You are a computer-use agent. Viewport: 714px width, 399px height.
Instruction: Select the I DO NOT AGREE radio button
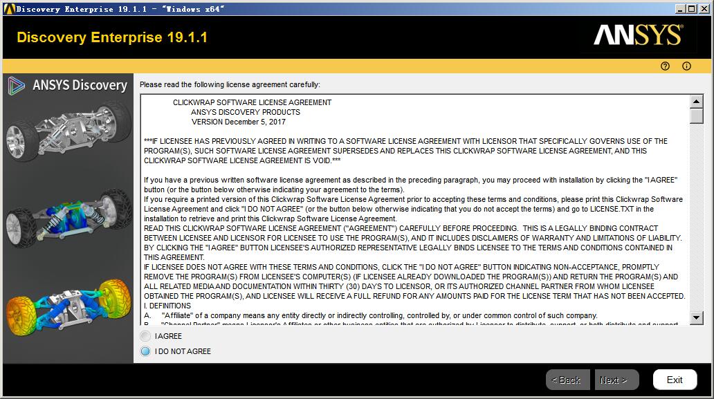145,351
